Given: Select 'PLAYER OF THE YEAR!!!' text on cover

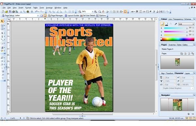Looking at the screenshot, I should (x=60, y=90).
